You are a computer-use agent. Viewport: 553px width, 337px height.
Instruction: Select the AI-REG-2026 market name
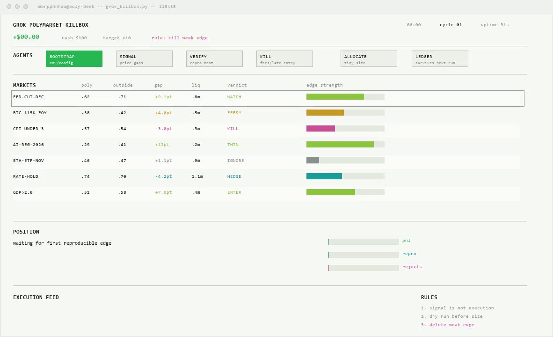pos(29,145)
